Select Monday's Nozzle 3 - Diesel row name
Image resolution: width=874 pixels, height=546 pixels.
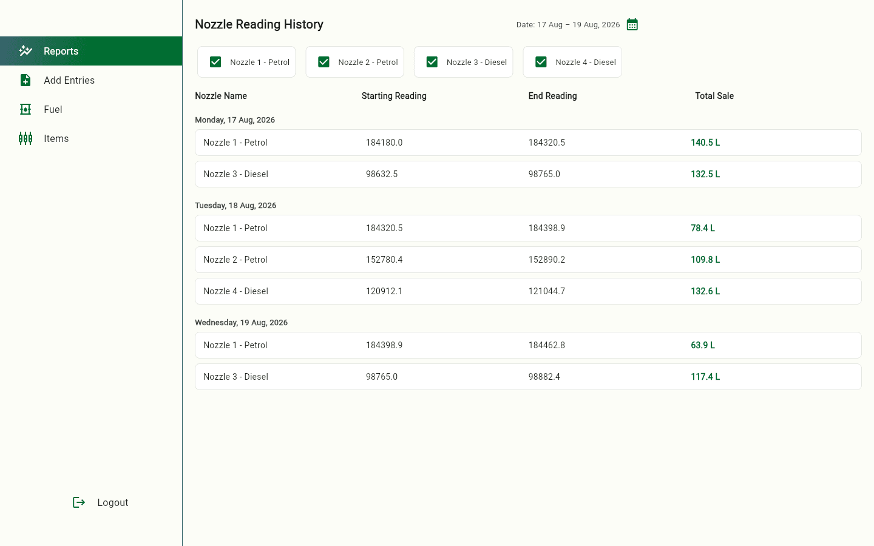(x=236, y=174)
